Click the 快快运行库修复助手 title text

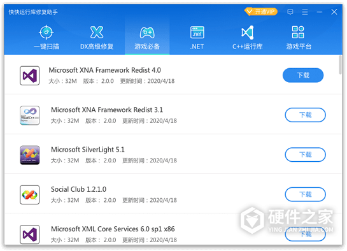coord(33,12)
